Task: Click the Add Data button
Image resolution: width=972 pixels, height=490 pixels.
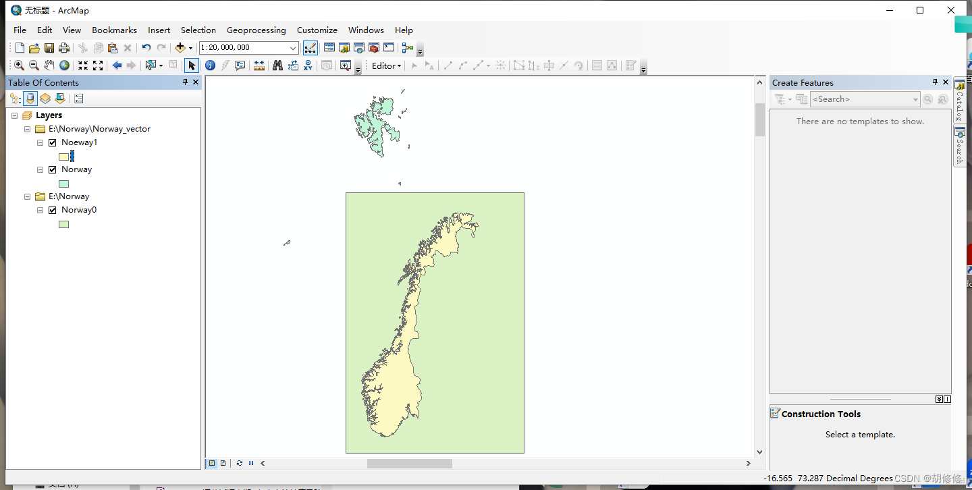Action: (x=180, y=48)
